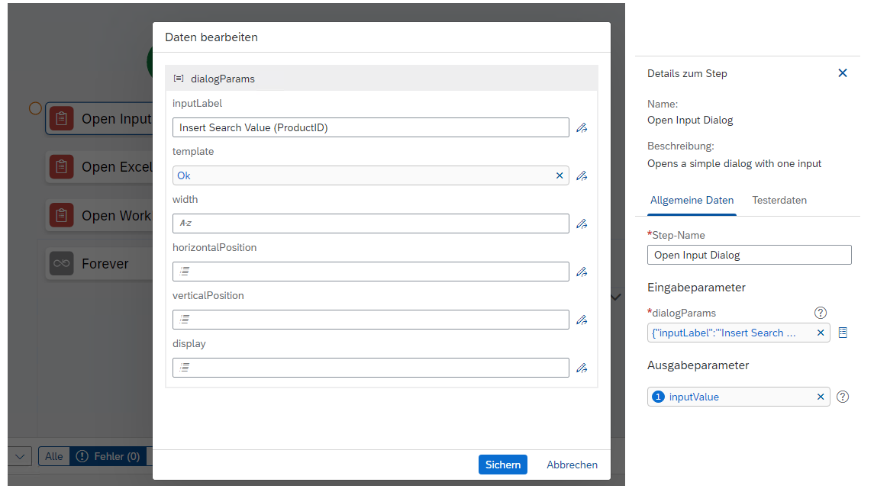Click into the horizontalPosition input field

click(x=371, y=272)
